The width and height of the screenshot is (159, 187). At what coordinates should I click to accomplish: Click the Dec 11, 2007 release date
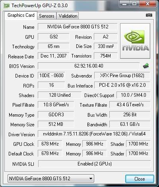click(x=54, y=56)
